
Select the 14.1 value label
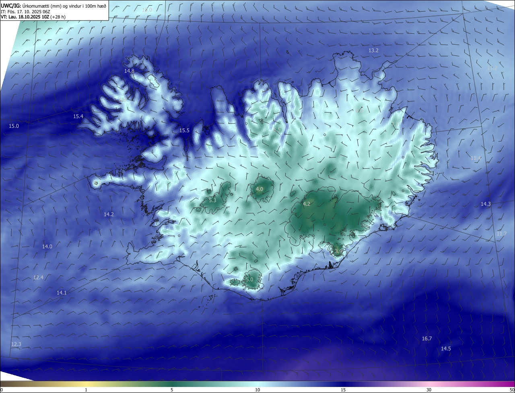coord(62,293)
